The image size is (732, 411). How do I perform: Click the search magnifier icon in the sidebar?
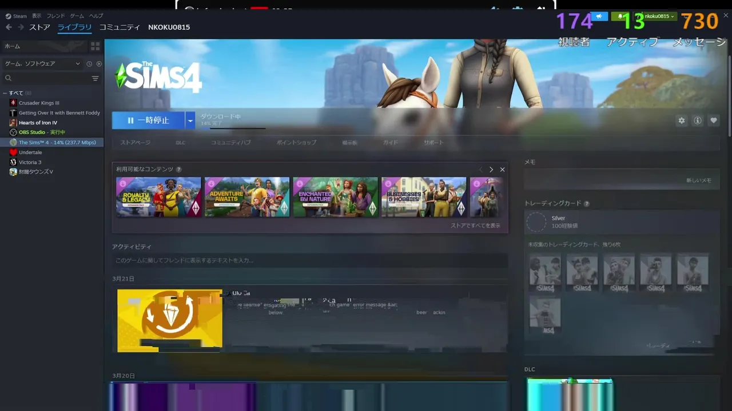8,78
